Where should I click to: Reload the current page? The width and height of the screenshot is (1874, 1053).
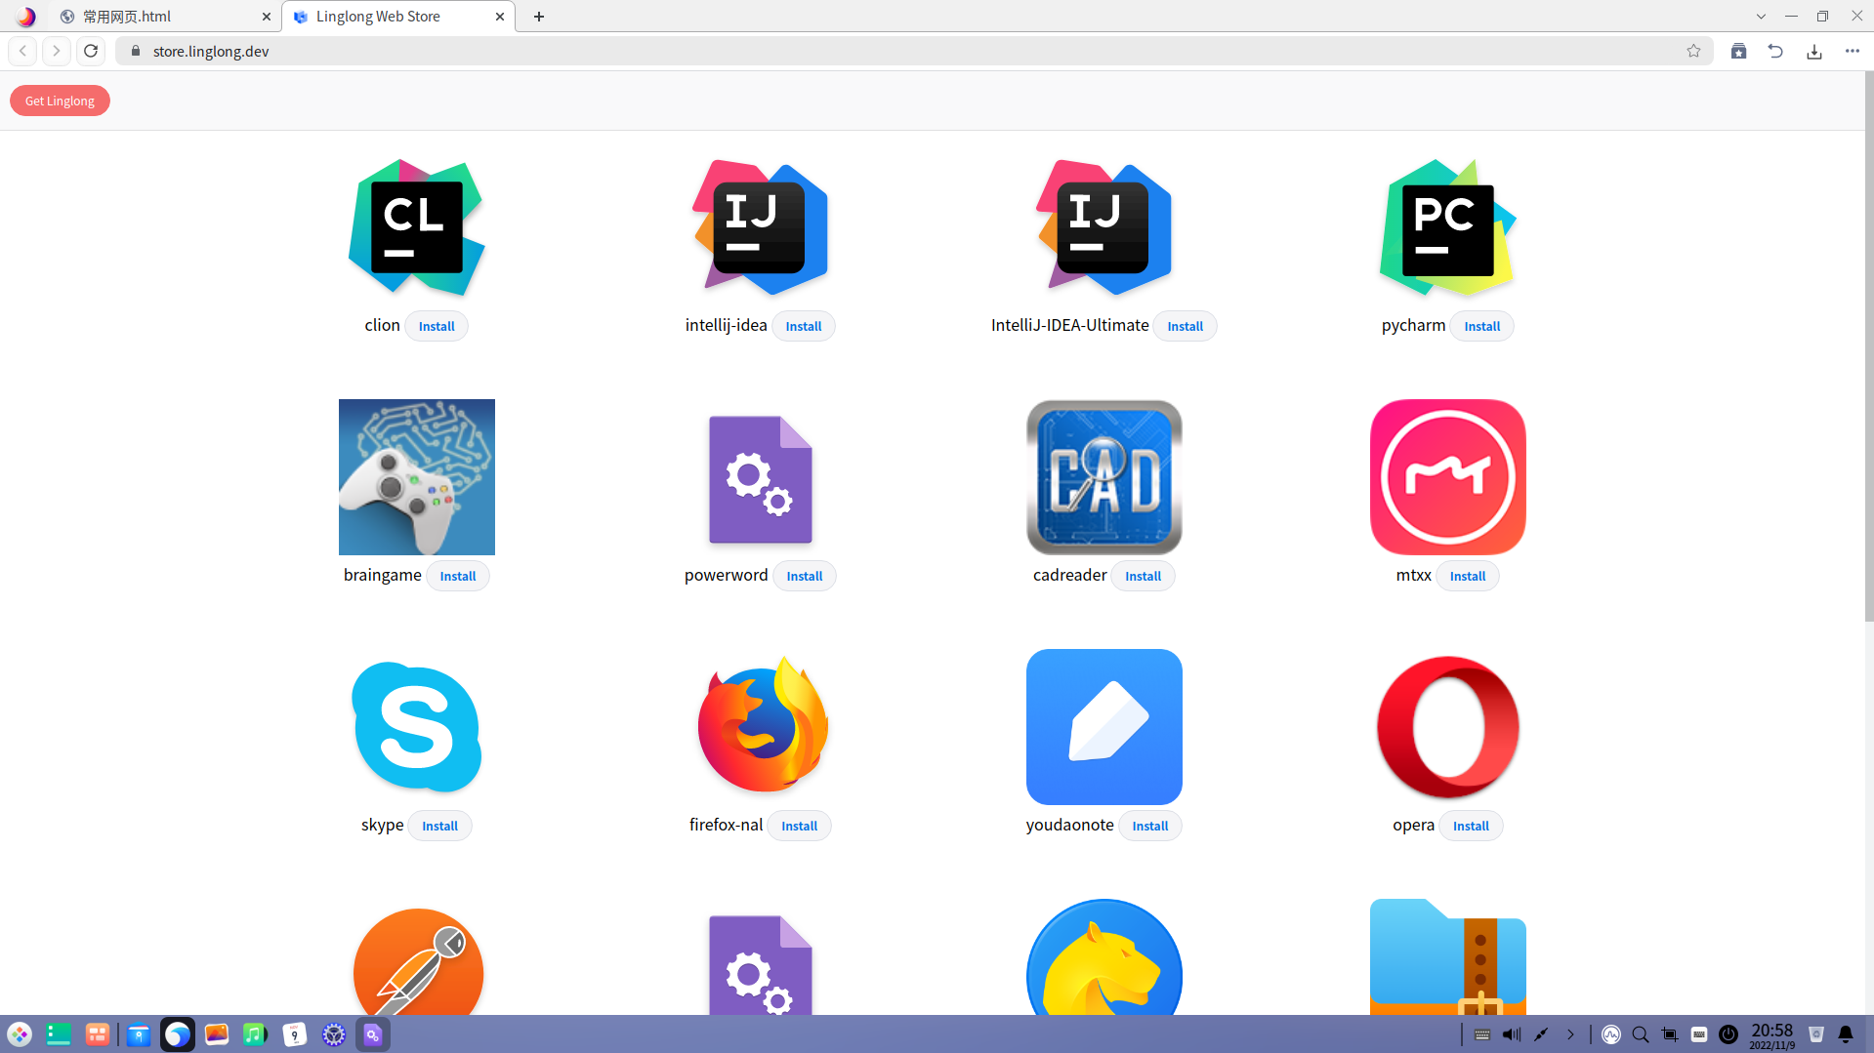(91, 51)
